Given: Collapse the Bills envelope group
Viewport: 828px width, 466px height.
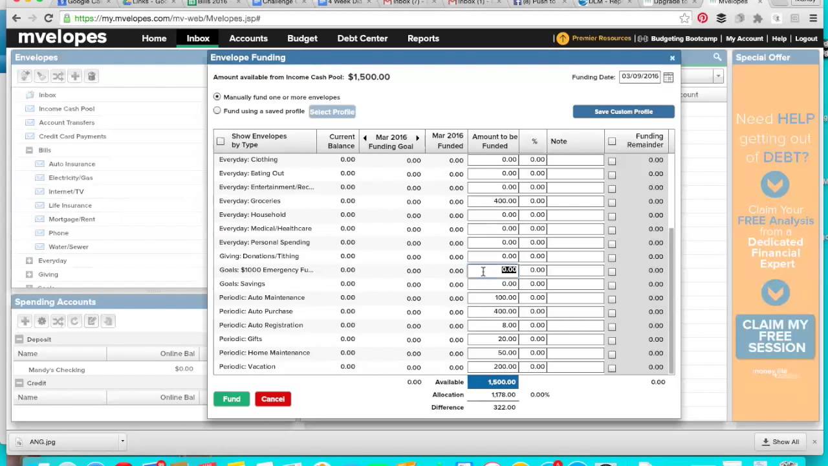Looking at the screenshot, I should tap(29, 150).
